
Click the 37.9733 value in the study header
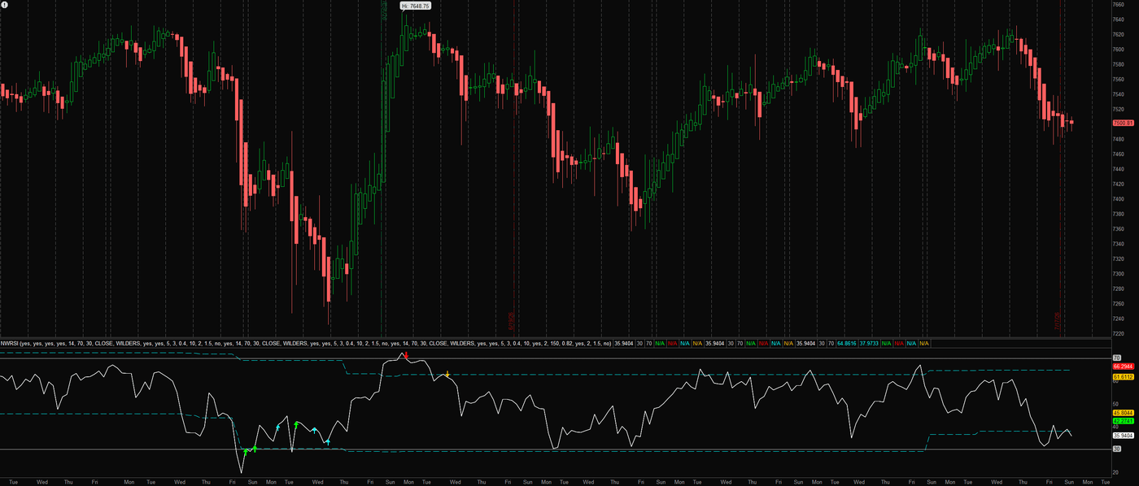[870, 344]
